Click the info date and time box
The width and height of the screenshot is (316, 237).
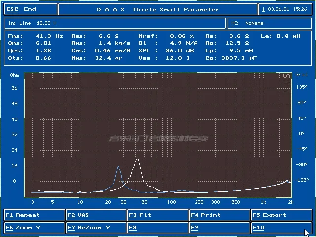(x=284, y=9)
